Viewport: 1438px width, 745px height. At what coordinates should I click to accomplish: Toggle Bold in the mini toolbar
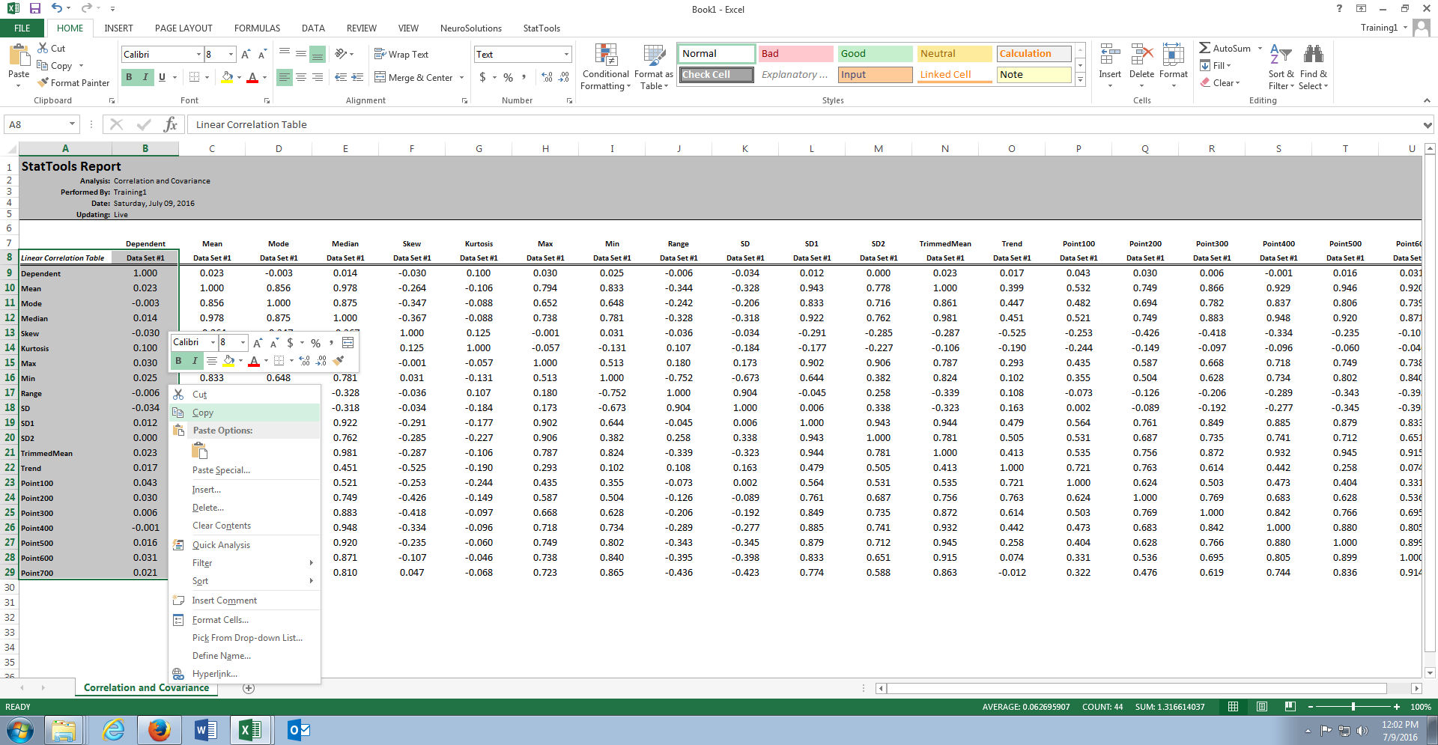pyautogui.click(x=178, y=361)
